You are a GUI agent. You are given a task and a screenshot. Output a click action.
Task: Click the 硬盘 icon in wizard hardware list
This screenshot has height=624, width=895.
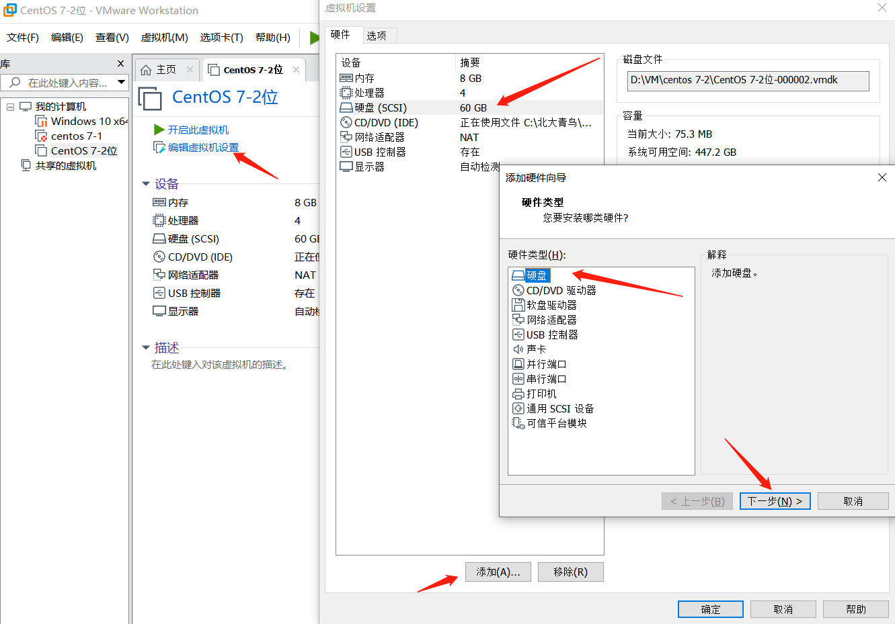click(x=518, y=275)
